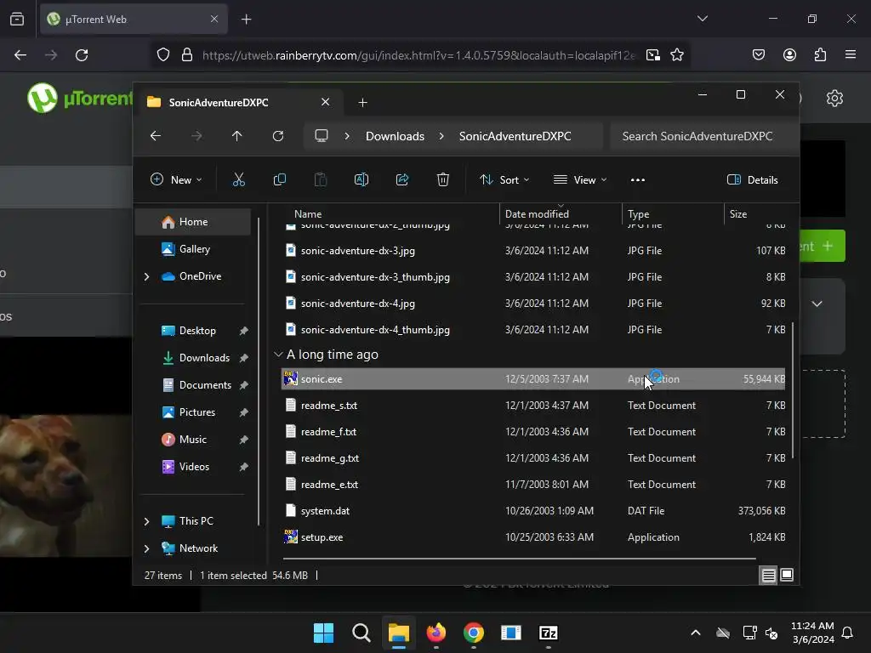Expand OneDrive in navigation pane
The image size is (871, 653).
coord(146,276)
